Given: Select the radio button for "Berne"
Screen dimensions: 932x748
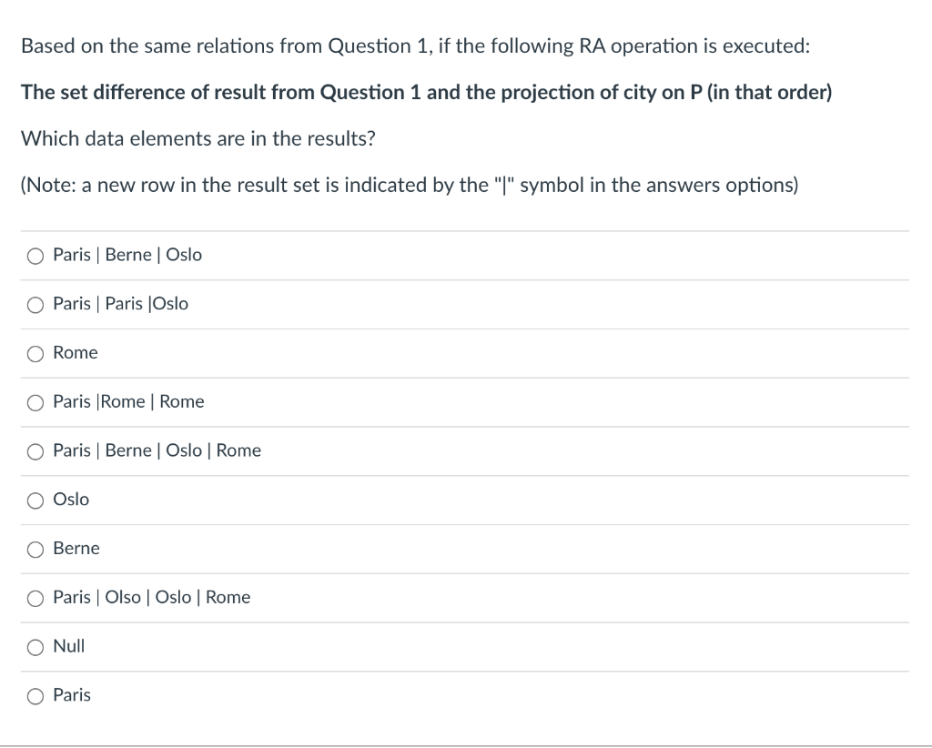Looking at the screenshot, I should (x=35, y=549).
